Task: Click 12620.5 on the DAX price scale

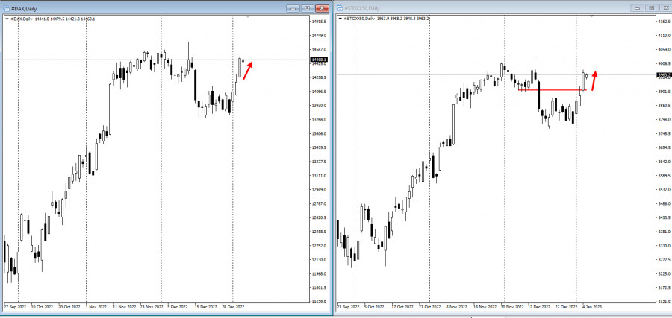Action: [x=320, y=217]
